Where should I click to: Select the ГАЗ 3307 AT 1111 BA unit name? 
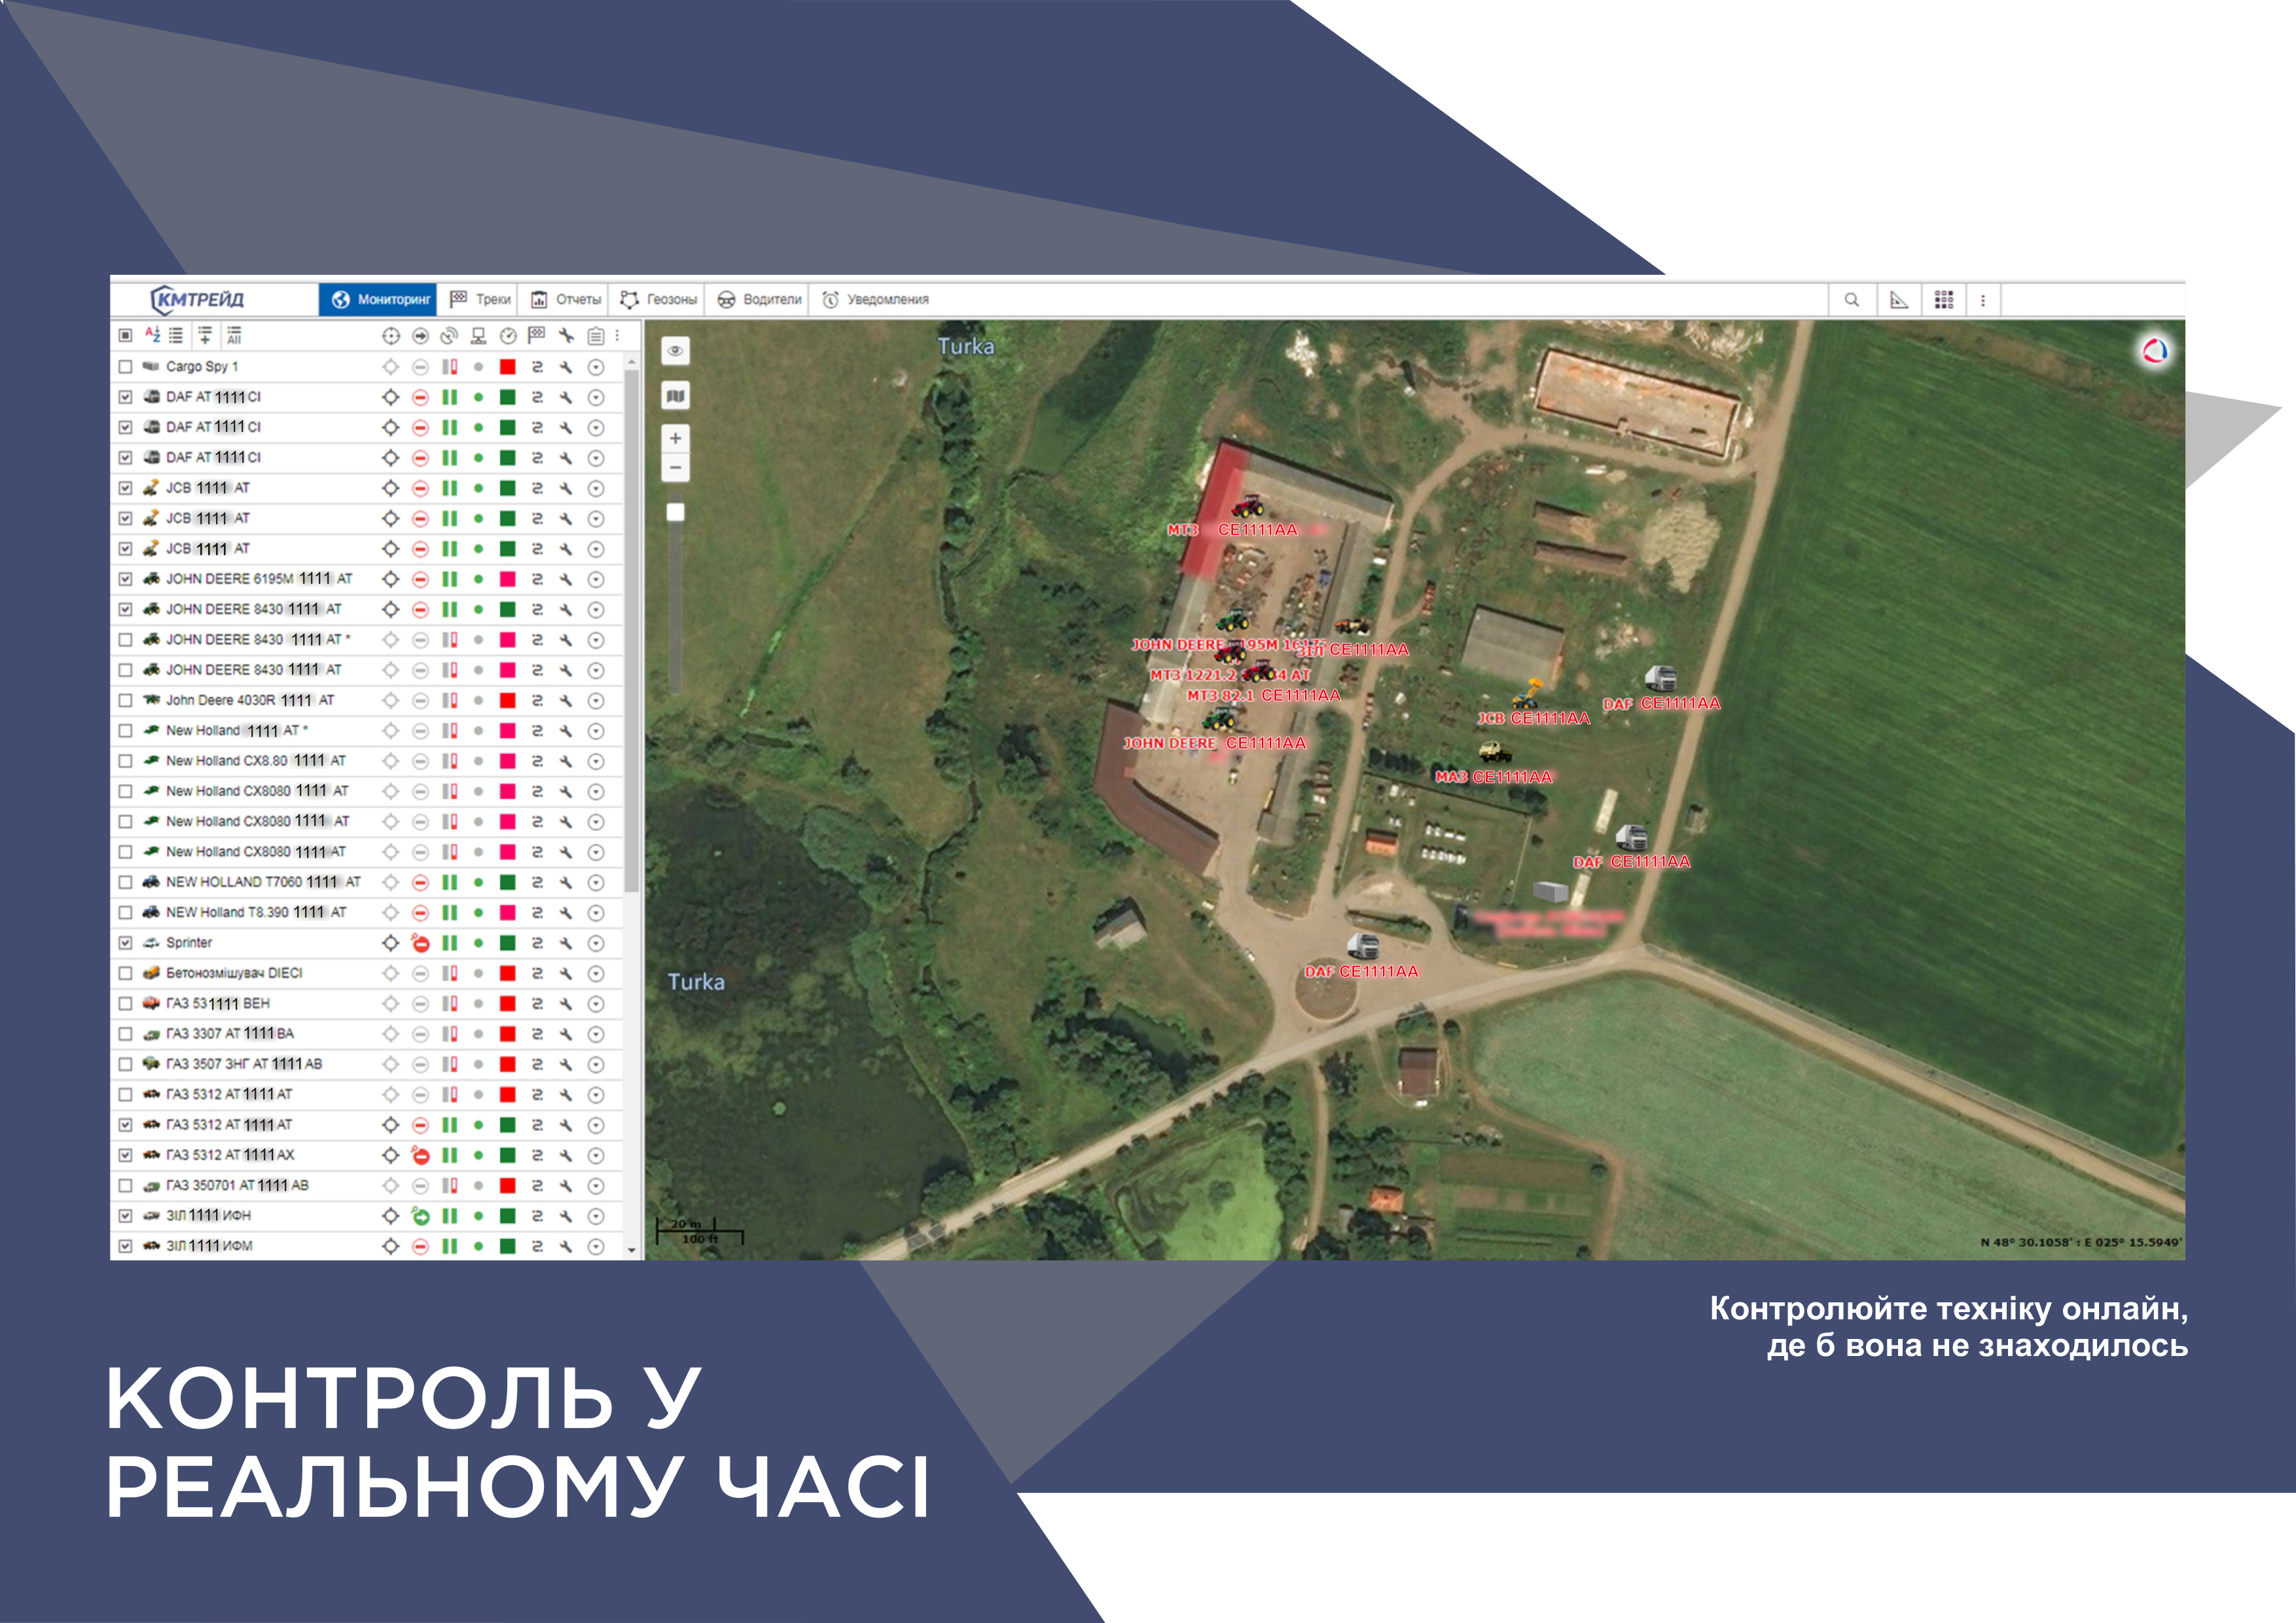(230, 1034)
